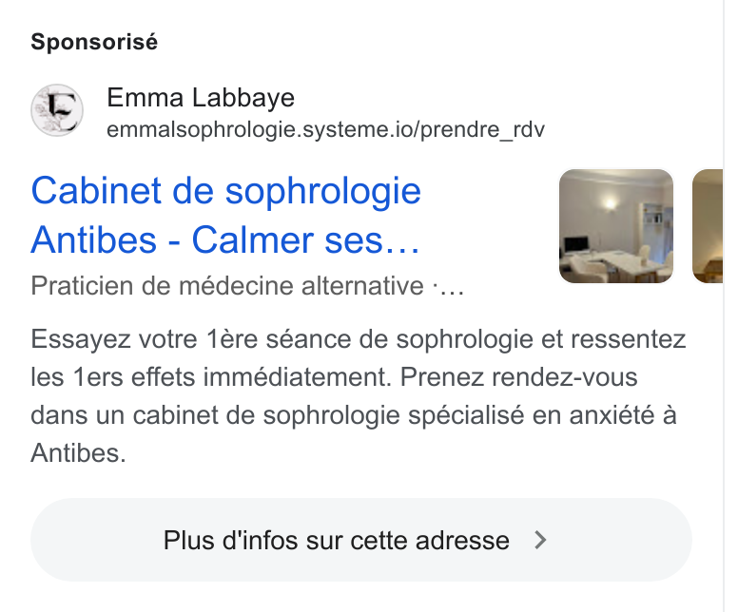Click the Emma Labbaye round logo icon
Screen dimensions: 738x612
coord(57,110)
